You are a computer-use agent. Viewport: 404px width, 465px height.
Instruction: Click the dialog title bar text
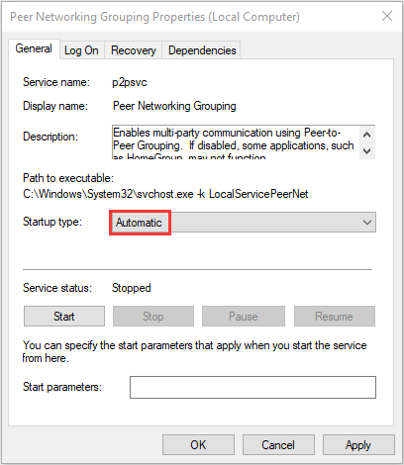pos(154,17)
